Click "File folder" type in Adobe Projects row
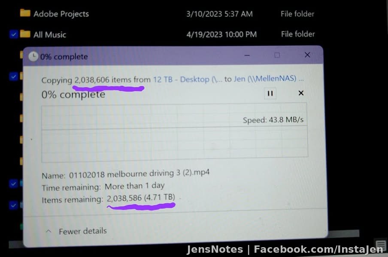Screen dimensions: 388x257 [297, 14]
